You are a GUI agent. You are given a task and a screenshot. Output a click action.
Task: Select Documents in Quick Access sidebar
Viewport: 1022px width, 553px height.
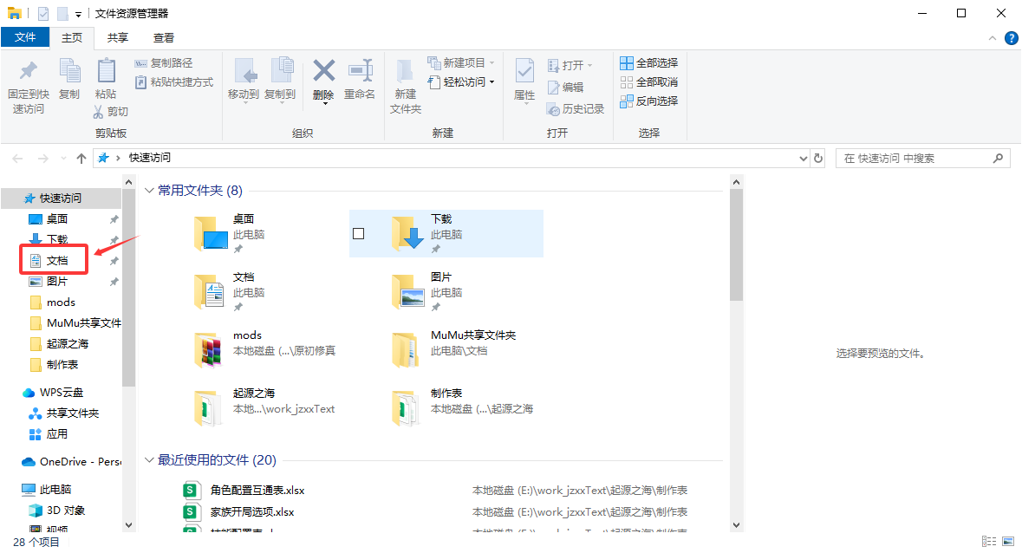tap(56, 261)
